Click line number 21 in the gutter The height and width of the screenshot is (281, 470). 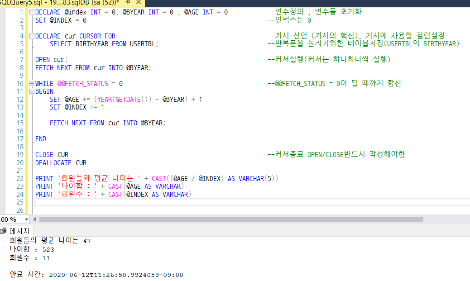[x=20, y=171]
